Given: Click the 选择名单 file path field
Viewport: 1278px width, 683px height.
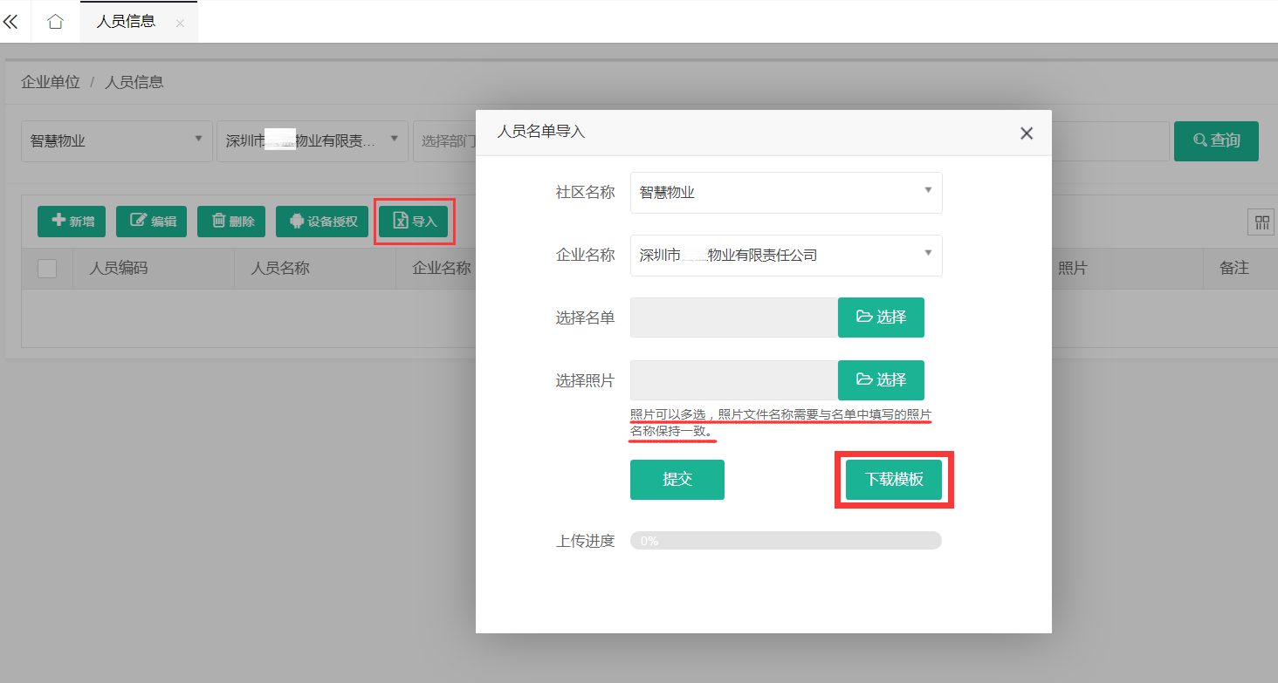Looking at the screenshot, I should click(x=734, y=318).
